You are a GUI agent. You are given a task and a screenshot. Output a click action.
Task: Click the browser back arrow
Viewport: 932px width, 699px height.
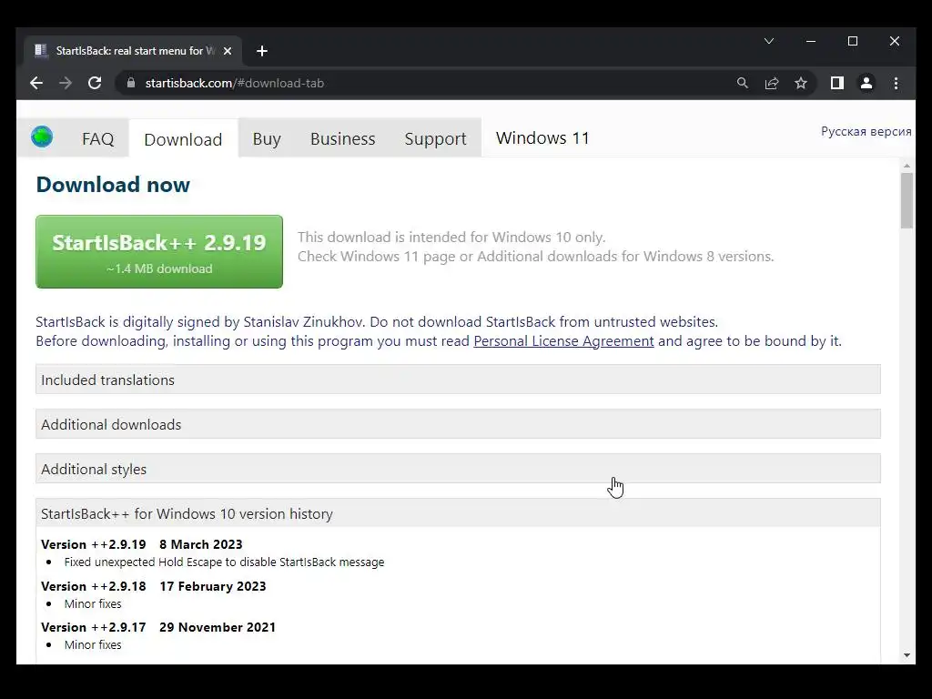point(36,83)
